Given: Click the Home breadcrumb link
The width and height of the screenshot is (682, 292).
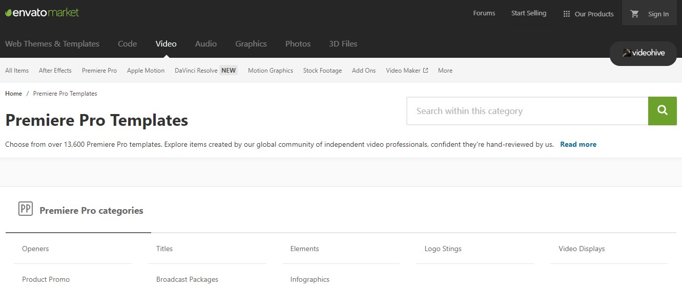Looking at the screenshot, I should (13, 94).
